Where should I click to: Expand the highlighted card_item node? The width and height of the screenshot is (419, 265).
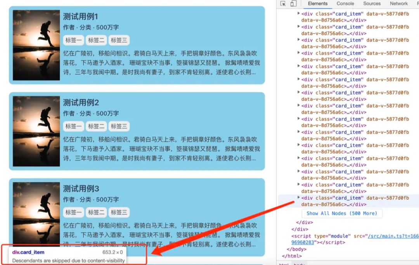point(298,198)
